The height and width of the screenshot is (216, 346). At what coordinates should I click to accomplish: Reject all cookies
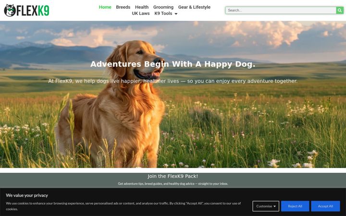pos(295,206)
